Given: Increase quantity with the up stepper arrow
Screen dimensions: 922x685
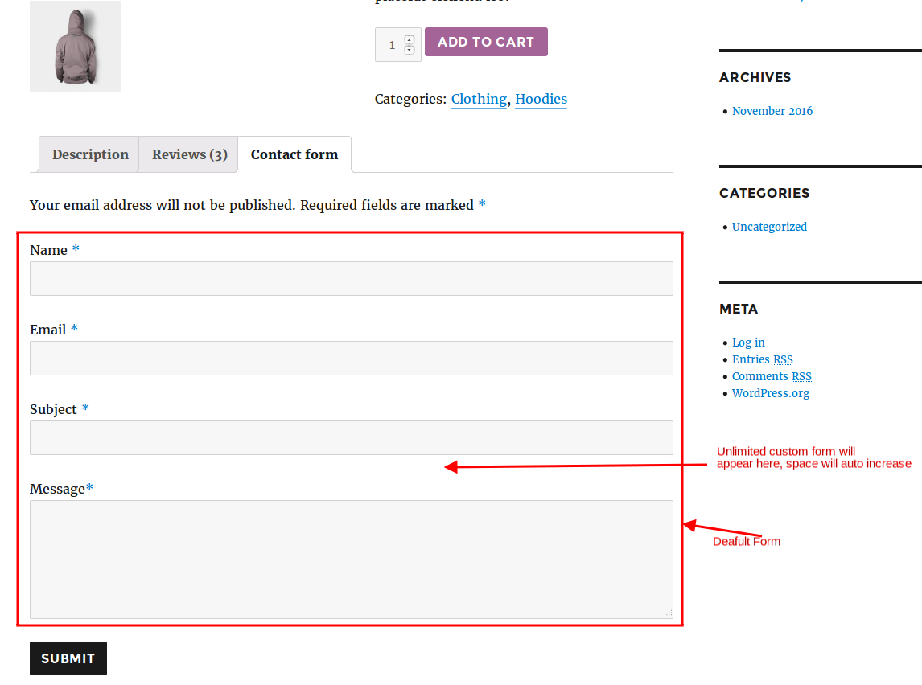Looking at the screenshot, I should coord(409,39).
